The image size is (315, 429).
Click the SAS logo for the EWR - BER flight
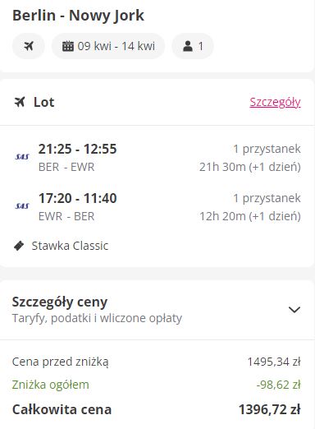(22, 205)
